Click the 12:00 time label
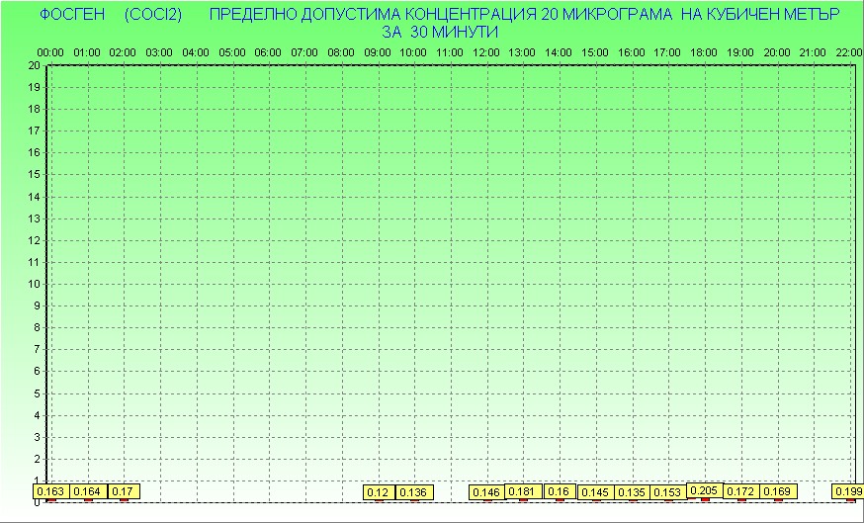Screen dimensions: 864x523 (486, 52)
